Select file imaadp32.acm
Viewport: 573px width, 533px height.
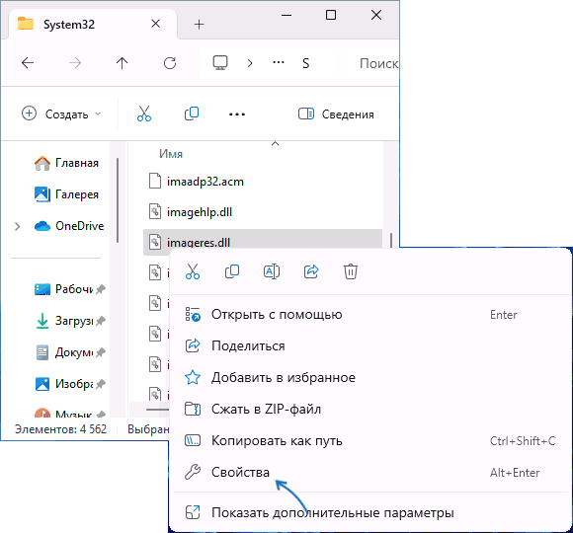263,181
